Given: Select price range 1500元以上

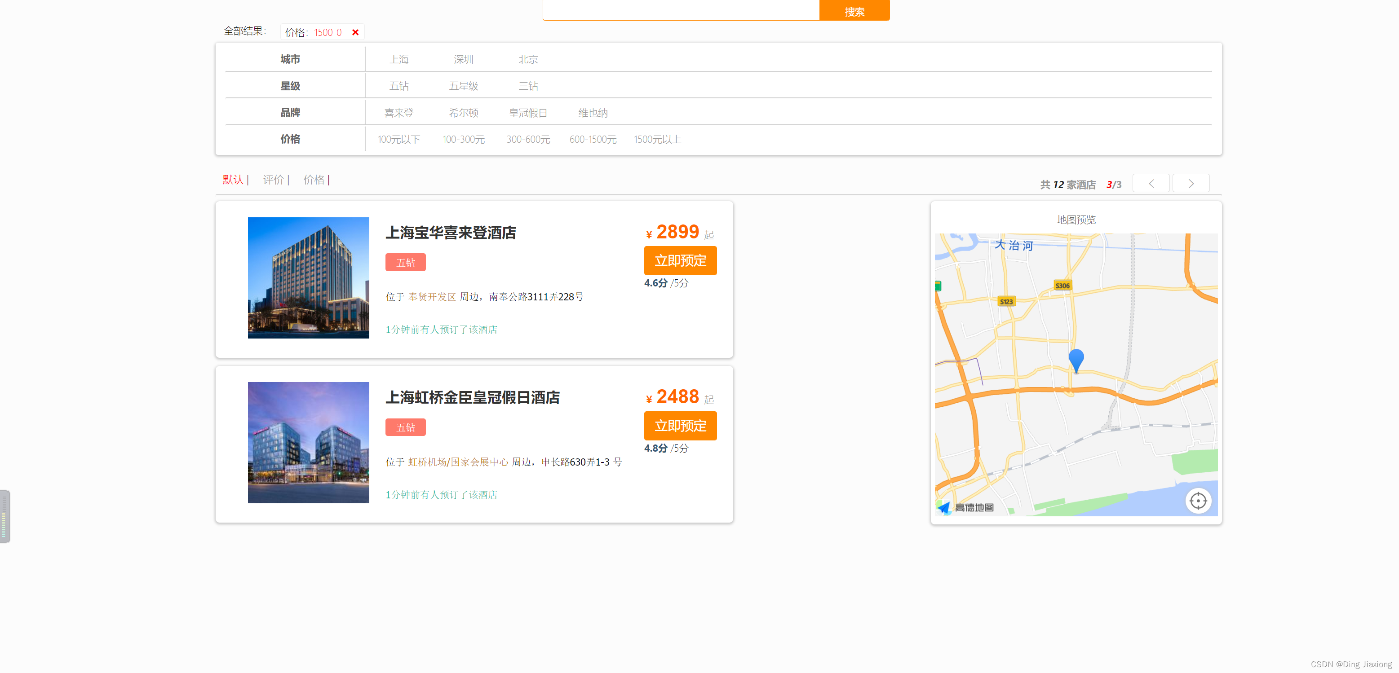Looking at the screenshot, I should pos(657,140).
